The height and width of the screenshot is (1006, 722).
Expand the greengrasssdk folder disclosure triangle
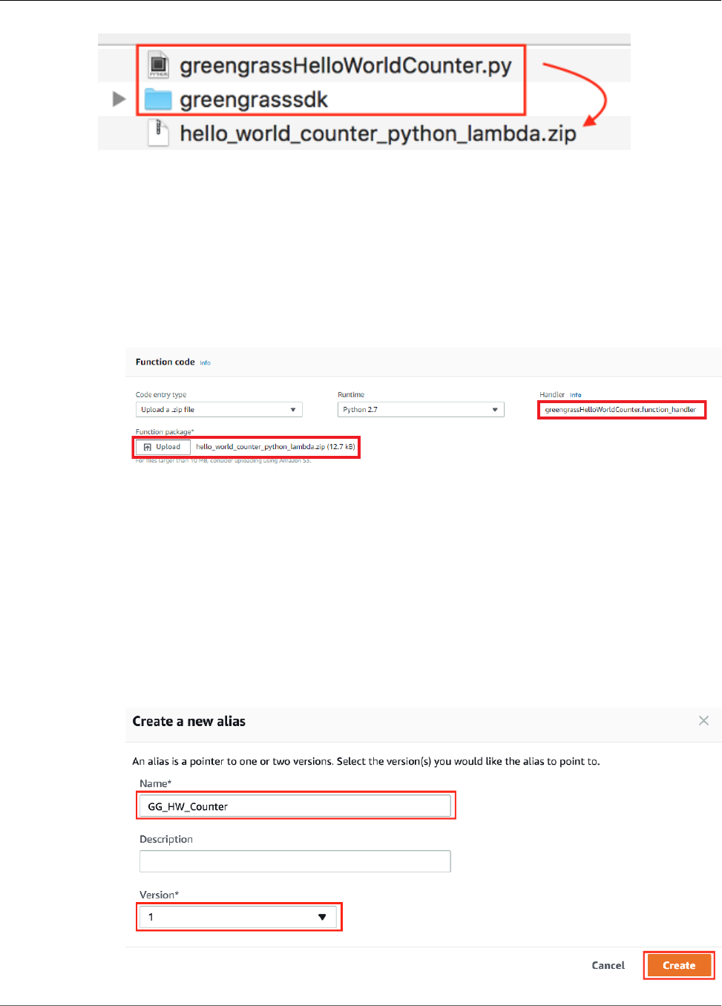[119, 99]
